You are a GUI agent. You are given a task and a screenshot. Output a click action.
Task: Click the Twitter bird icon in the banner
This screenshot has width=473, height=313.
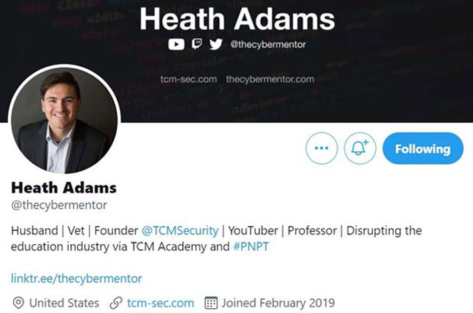216,44
